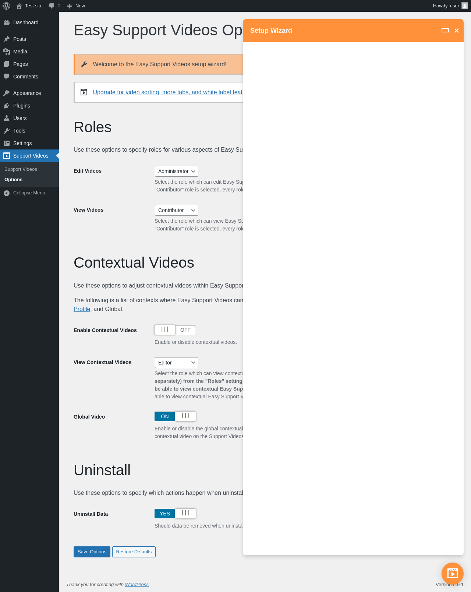Click the Pages document icon

click(7, 64)
